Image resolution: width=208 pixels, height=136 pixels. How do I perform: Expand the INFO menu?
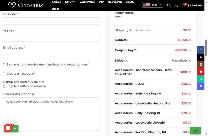57,9
